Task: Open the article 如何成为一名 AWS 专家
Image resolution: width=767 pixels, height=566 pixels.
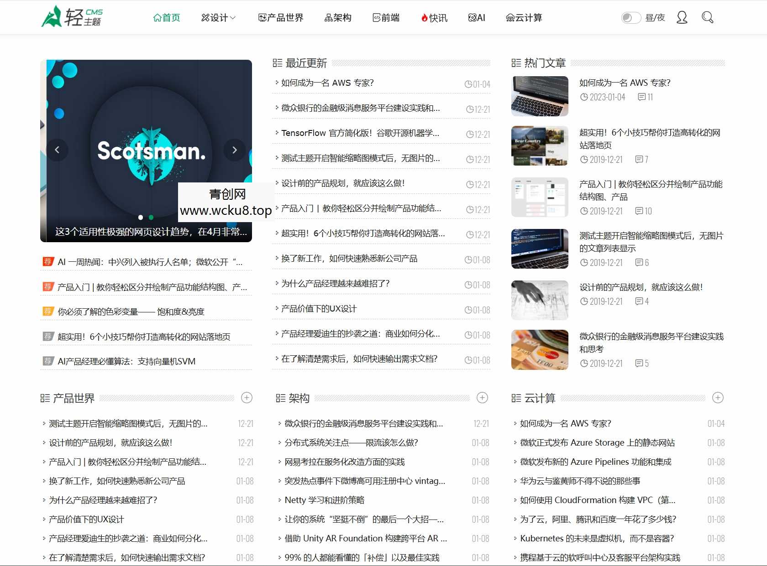Action: click(x=327, y=83)
